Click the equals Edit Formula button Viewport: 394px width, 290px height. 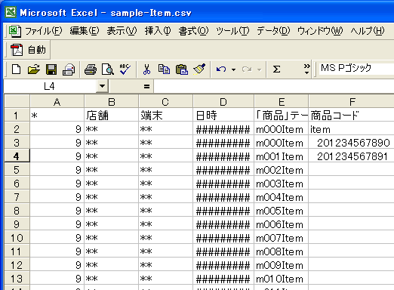[x=146, y=87]
